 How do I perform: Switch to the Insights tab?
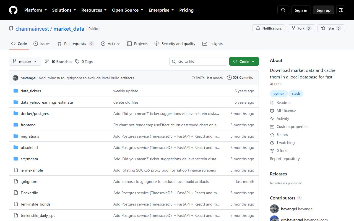[x=212, y=44]
